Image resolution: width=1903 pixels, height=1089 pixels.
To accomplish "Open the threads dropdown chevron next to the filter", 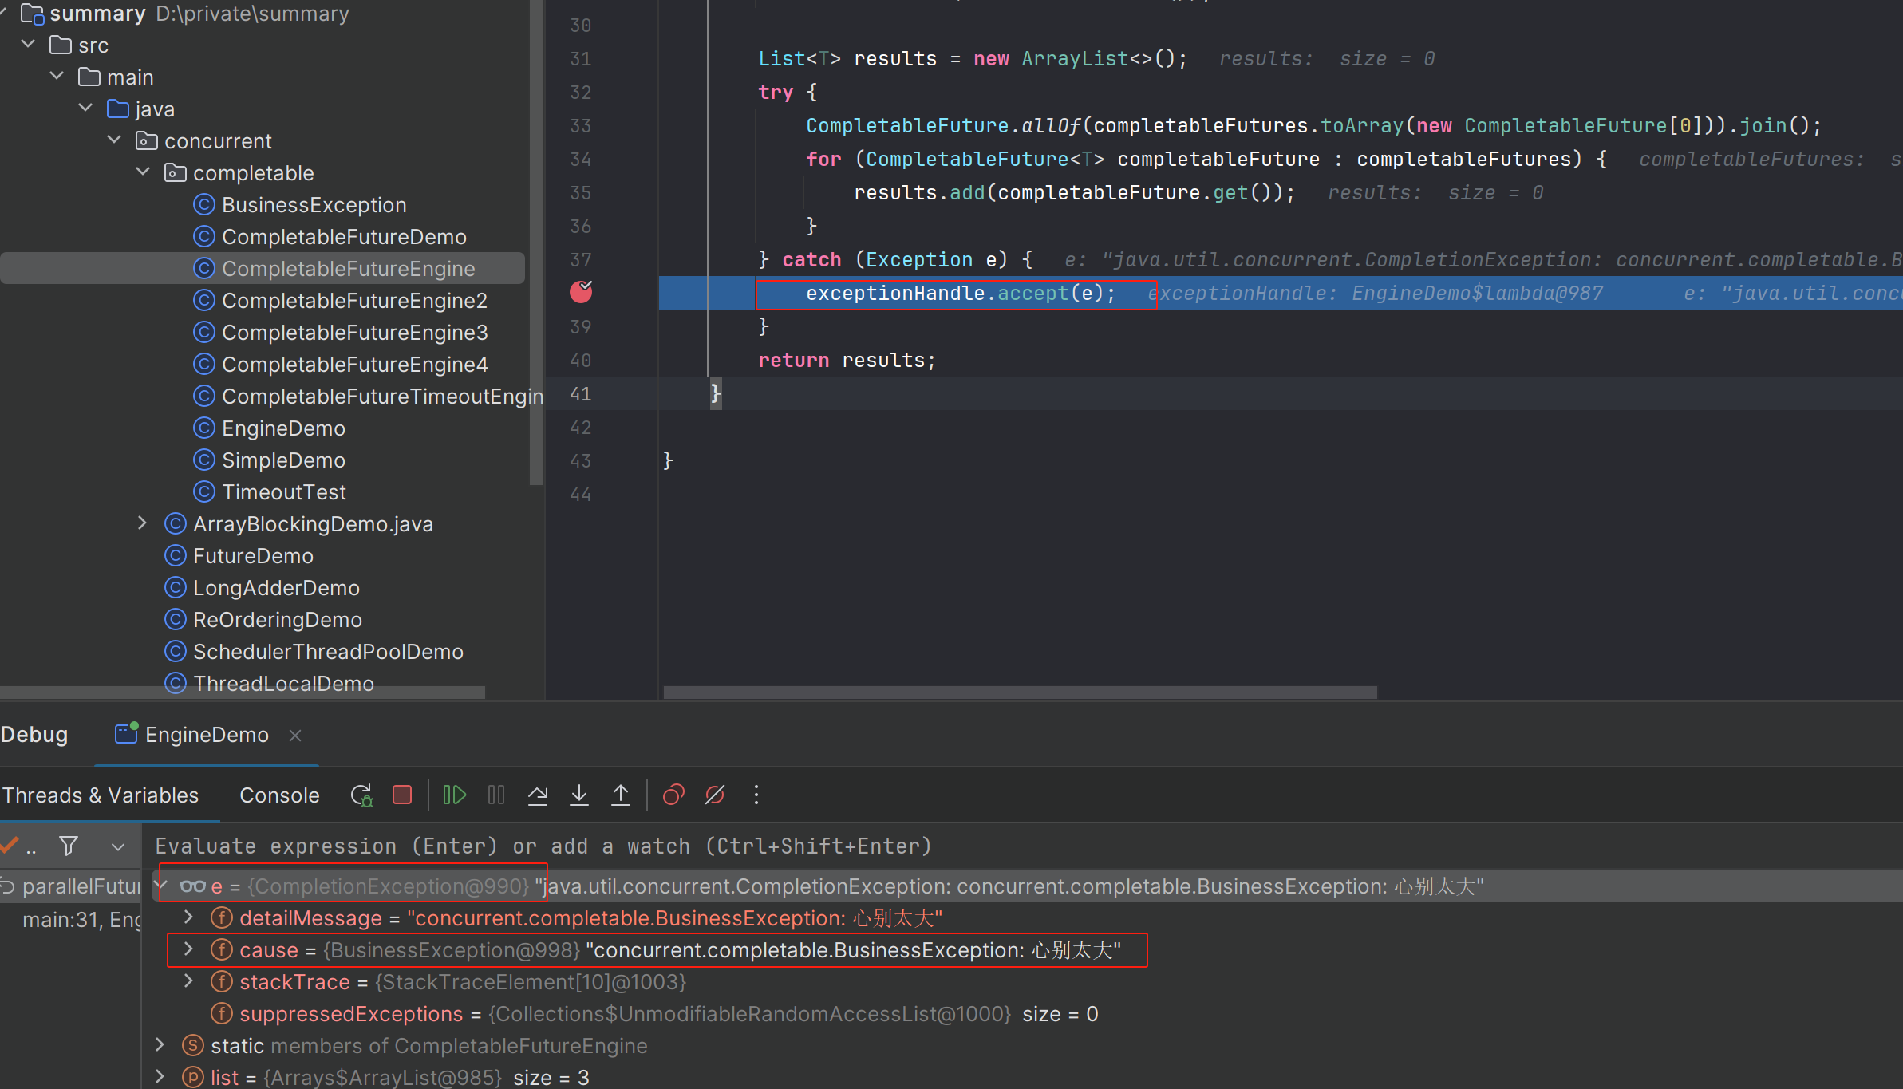I will (118, 846).
